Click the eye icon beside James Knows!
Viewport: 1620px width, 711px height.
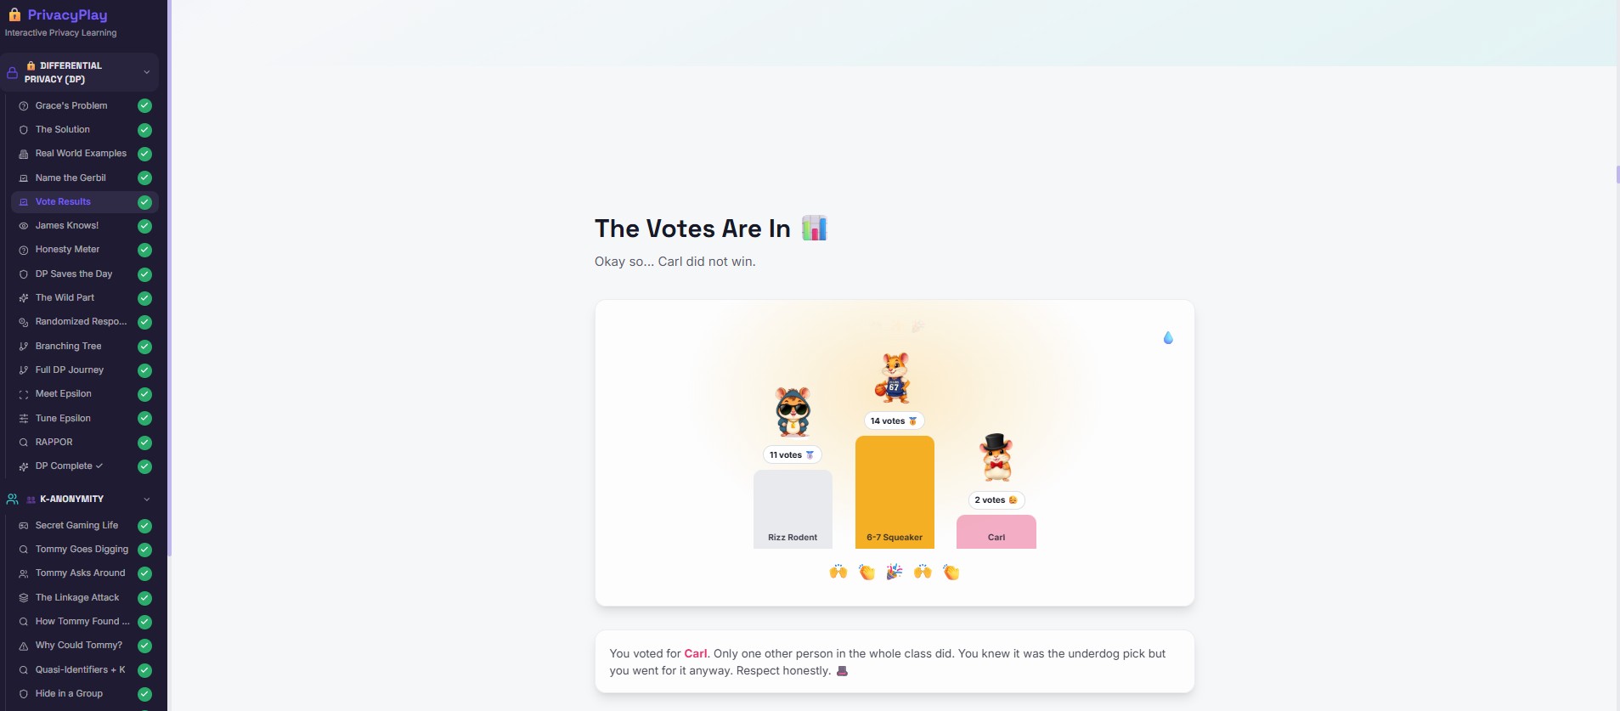pyautogui.click(x=24, y=226)
